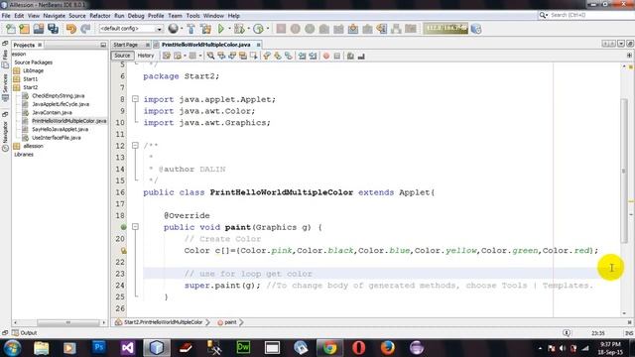
Task: Collapse the import block fold at line 8
Action: 135,99
